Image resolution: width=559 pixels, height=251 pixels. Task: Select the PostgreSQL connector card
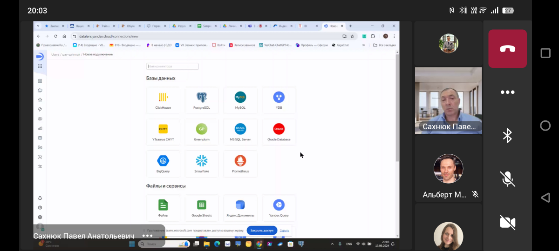tap(202, 100)
